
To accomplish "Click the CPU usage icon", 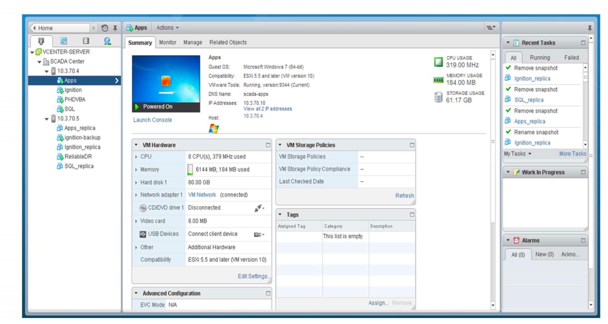I will coord(438,62).
